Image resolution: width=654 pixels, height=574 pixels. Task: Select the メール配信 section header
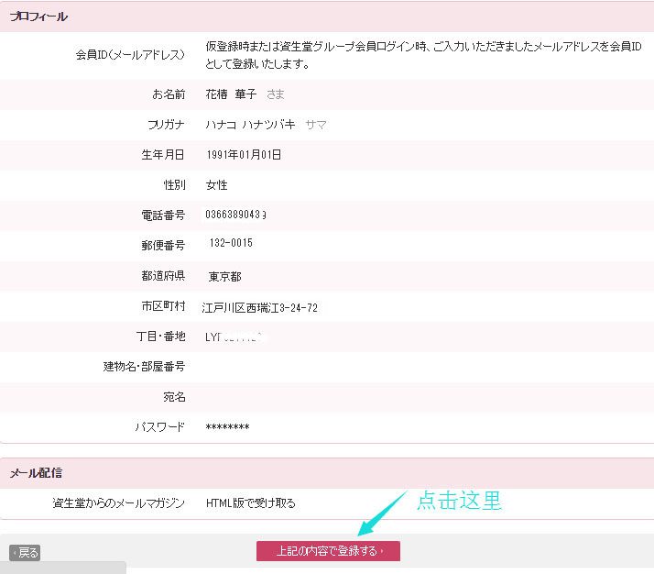36,473
